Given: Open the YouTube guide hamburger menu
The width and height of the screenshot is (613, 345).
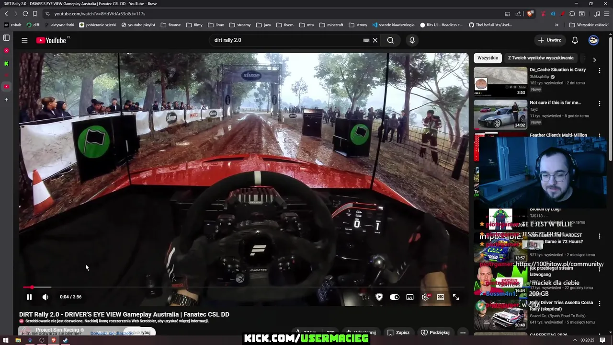Looking at the screenshot, I should (x=24, y=40).
